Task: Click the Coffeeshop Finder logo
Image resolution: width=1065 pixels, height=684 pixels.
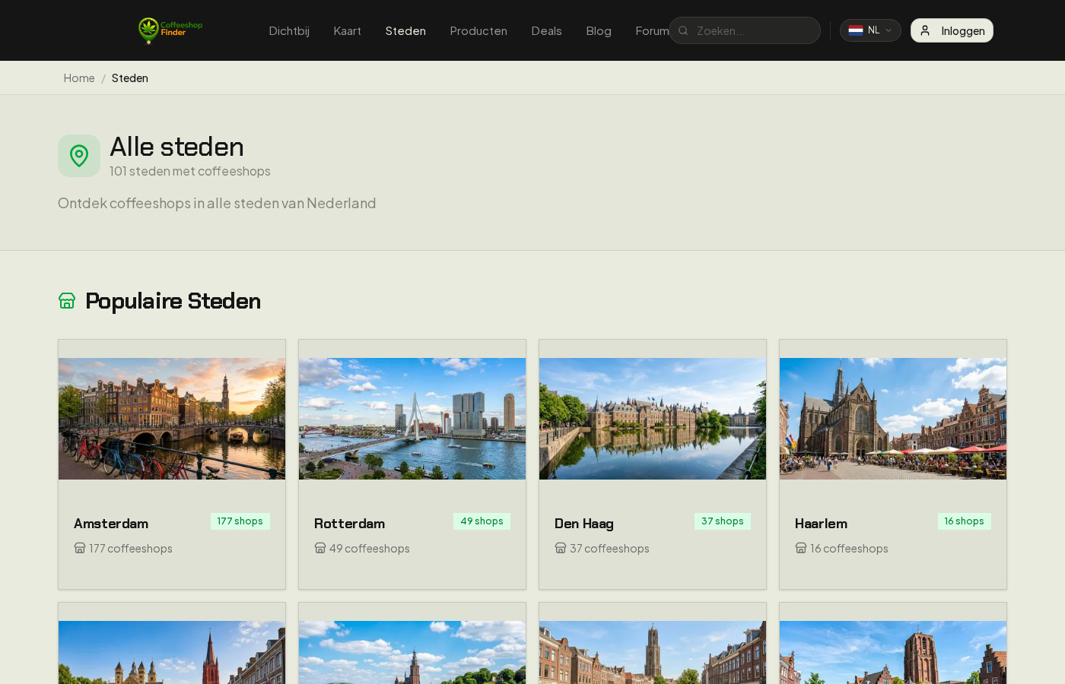Action: [170, 30]
